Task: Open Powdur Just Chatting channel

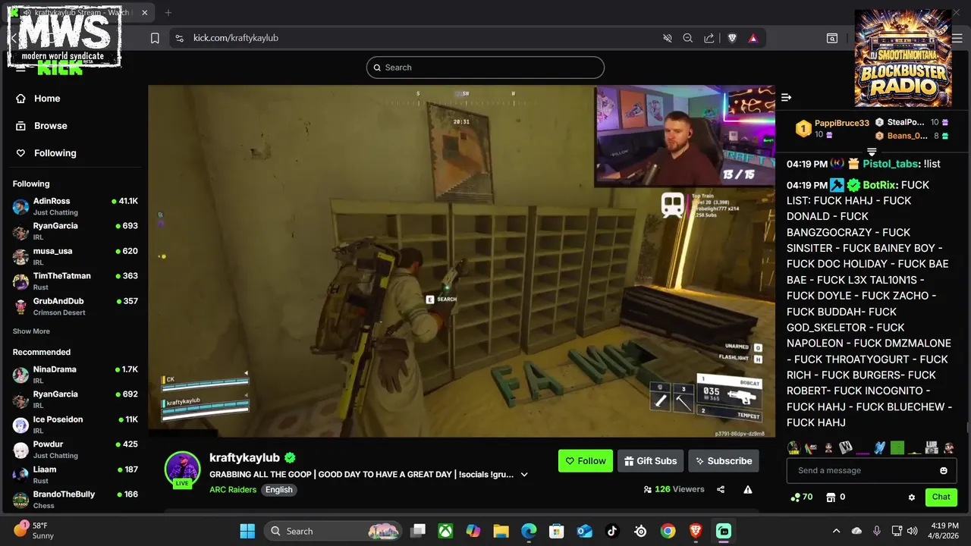Action: (x=75, y=449)
